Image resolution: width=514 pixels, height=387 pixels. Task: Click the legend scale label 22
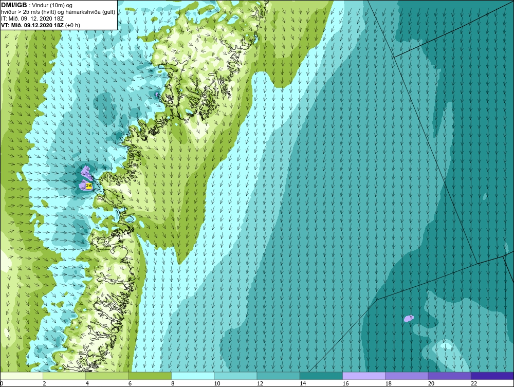click(x=474, y=384)
